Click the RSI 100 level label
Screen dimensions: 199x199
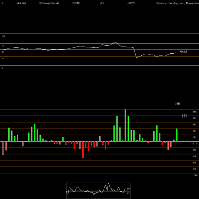[3, 36]
